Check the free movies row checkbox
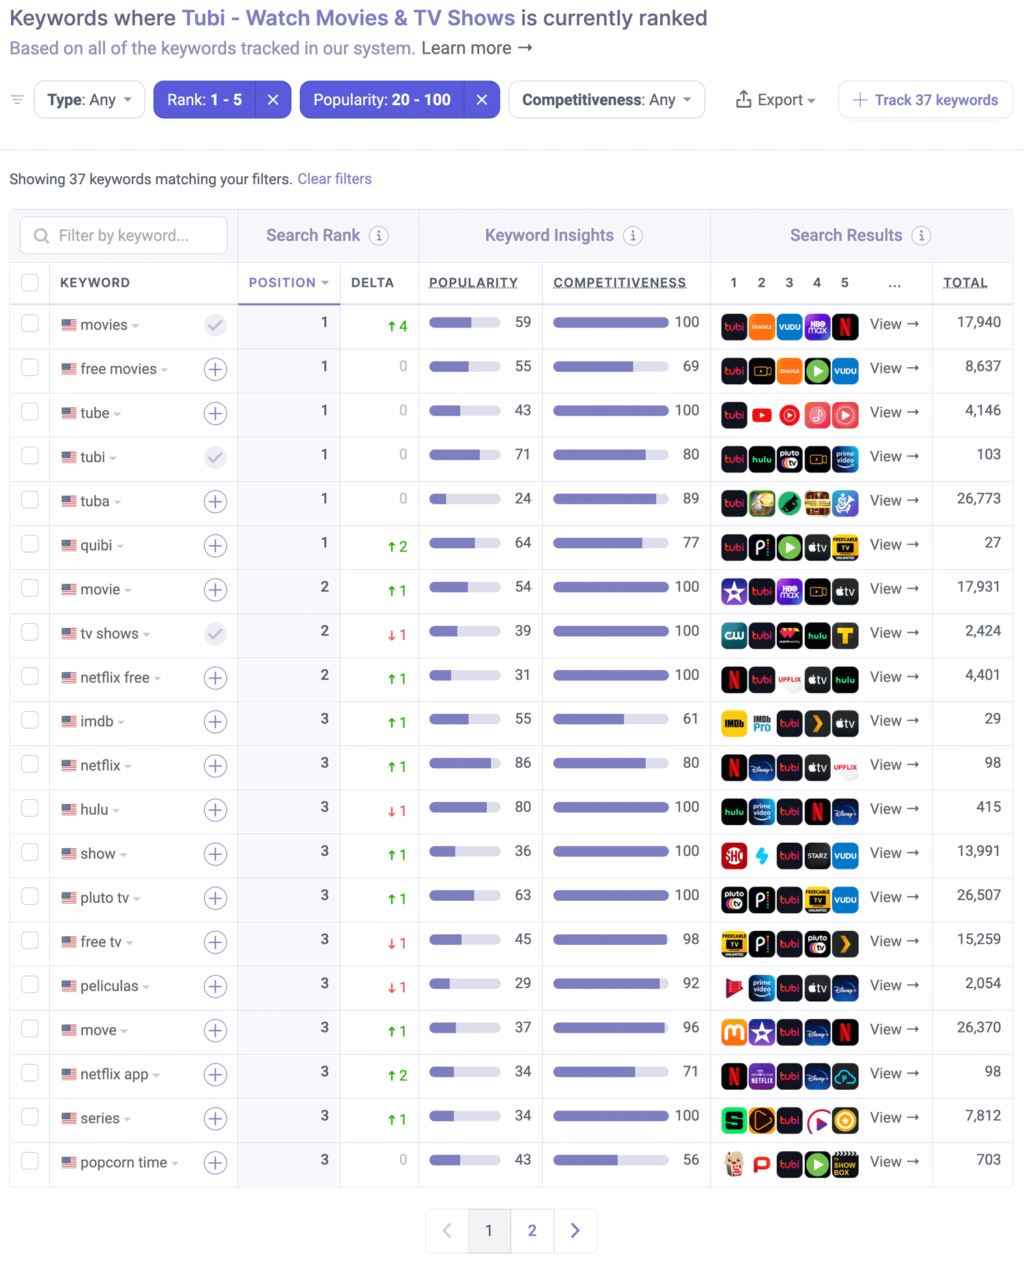1024x1268 pixels. [x=30, y=368]
